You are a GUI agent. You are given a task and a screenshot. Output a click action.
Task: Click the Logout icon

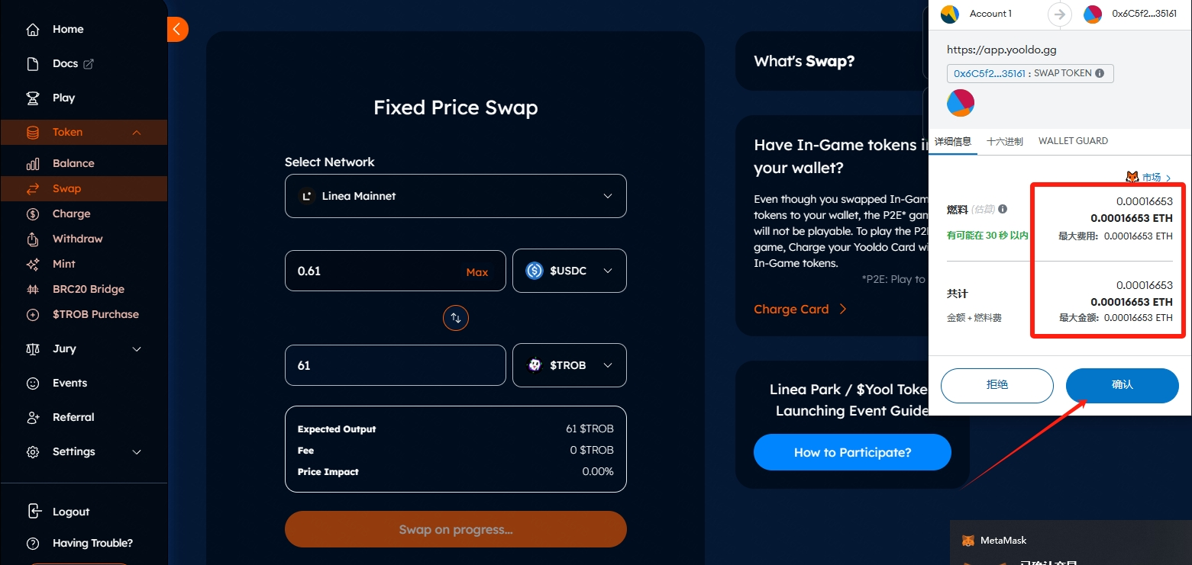coord(33,512)
